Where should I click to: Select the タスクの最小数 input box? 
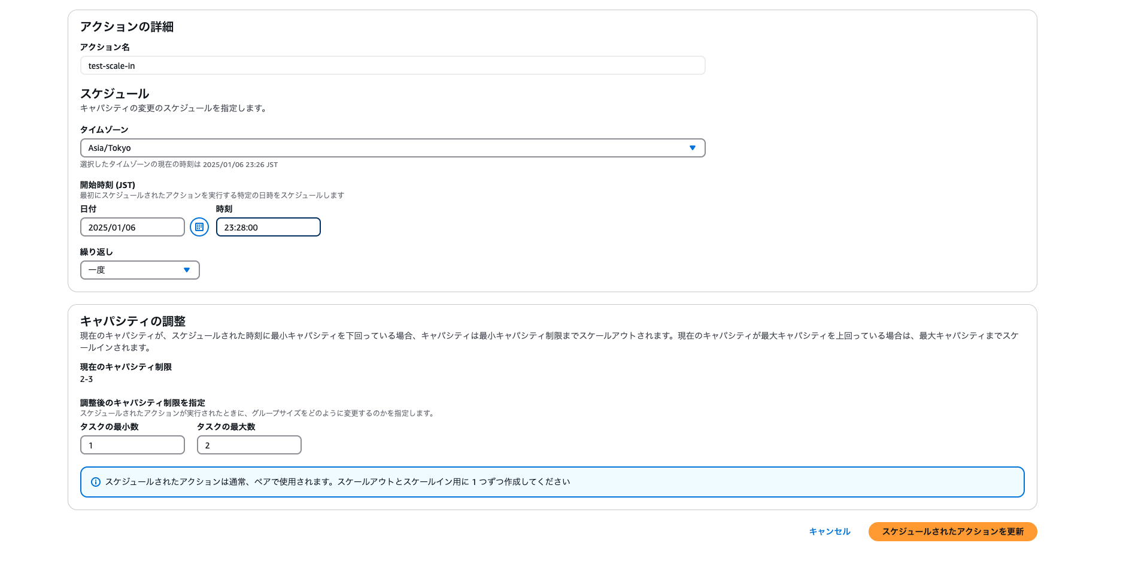132,445
